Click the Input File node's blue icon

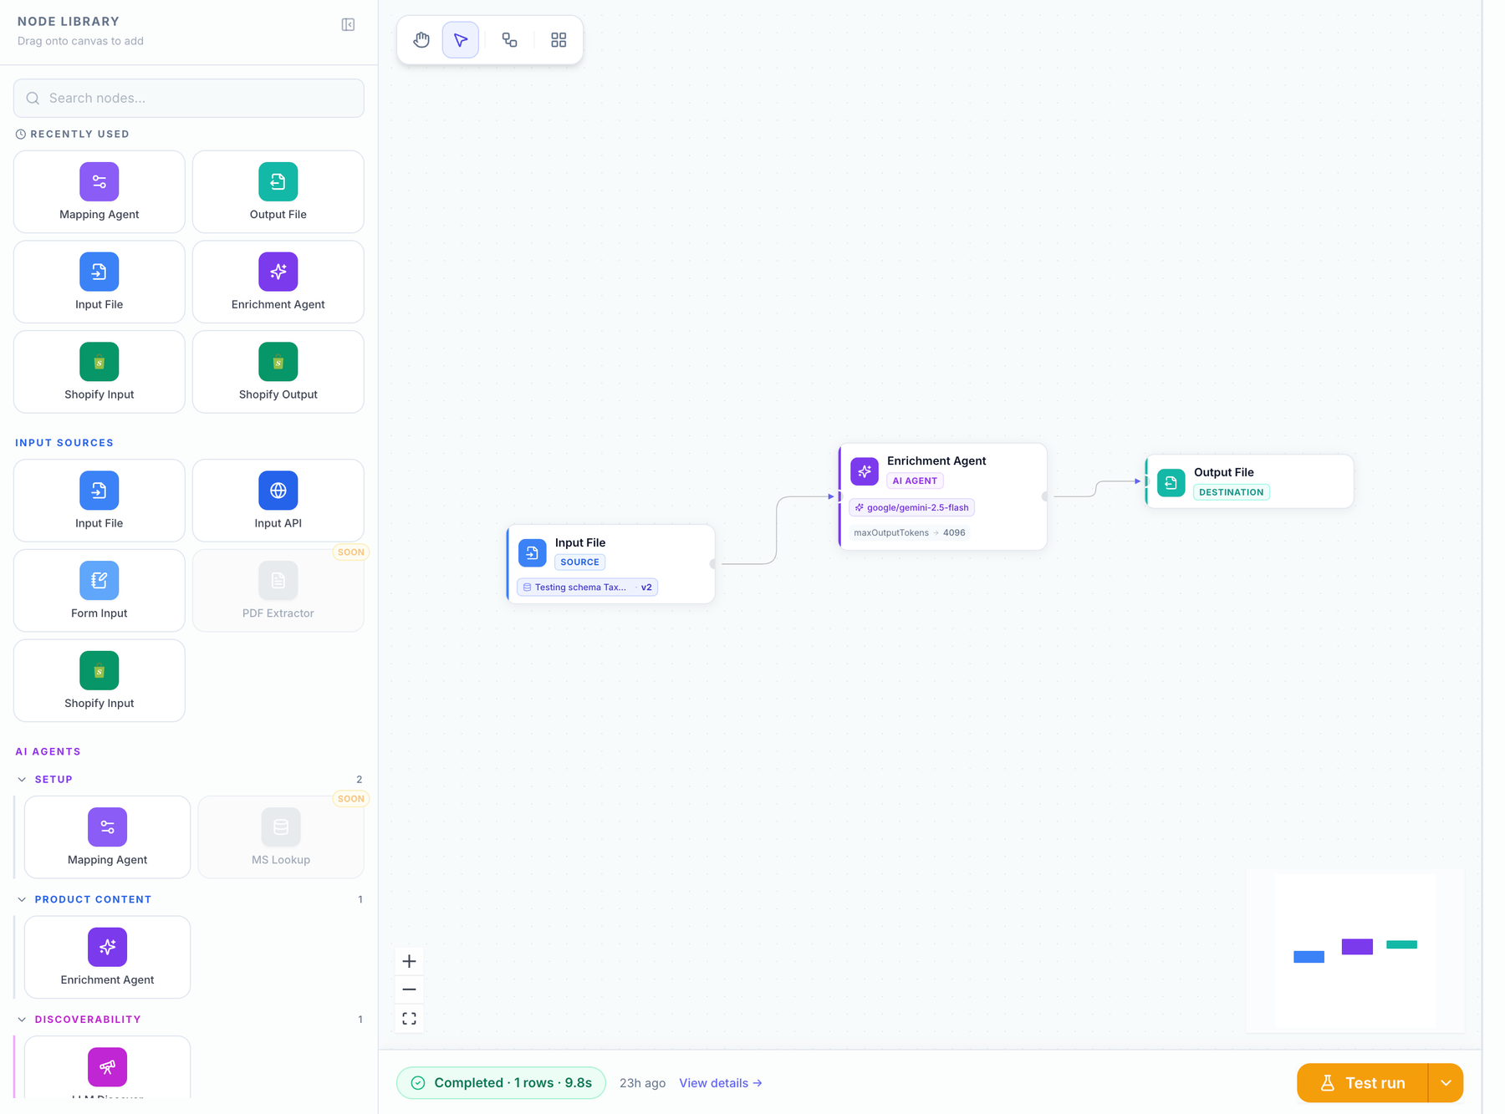533,552
